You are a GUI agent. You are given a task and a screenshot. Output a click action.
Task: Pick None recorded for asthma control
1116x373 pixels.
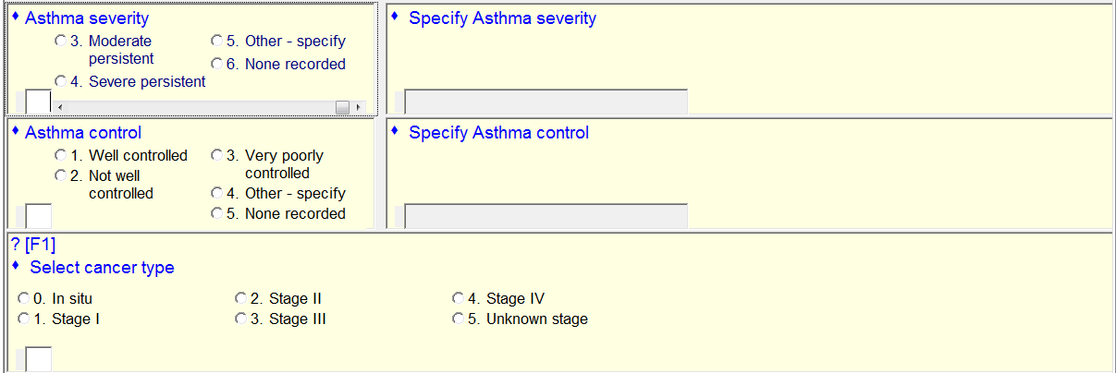click(216, 214)
